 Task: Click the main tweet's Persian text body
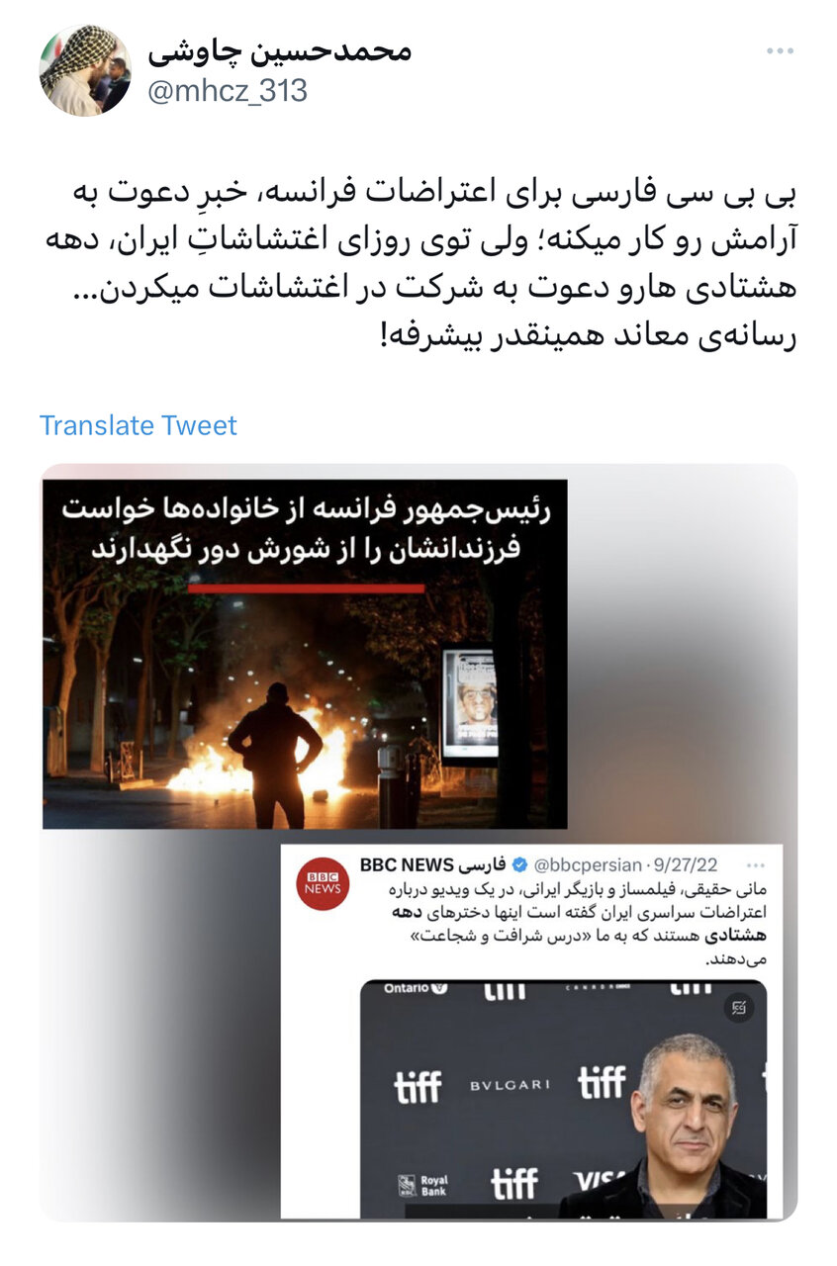tap(418, 265)
